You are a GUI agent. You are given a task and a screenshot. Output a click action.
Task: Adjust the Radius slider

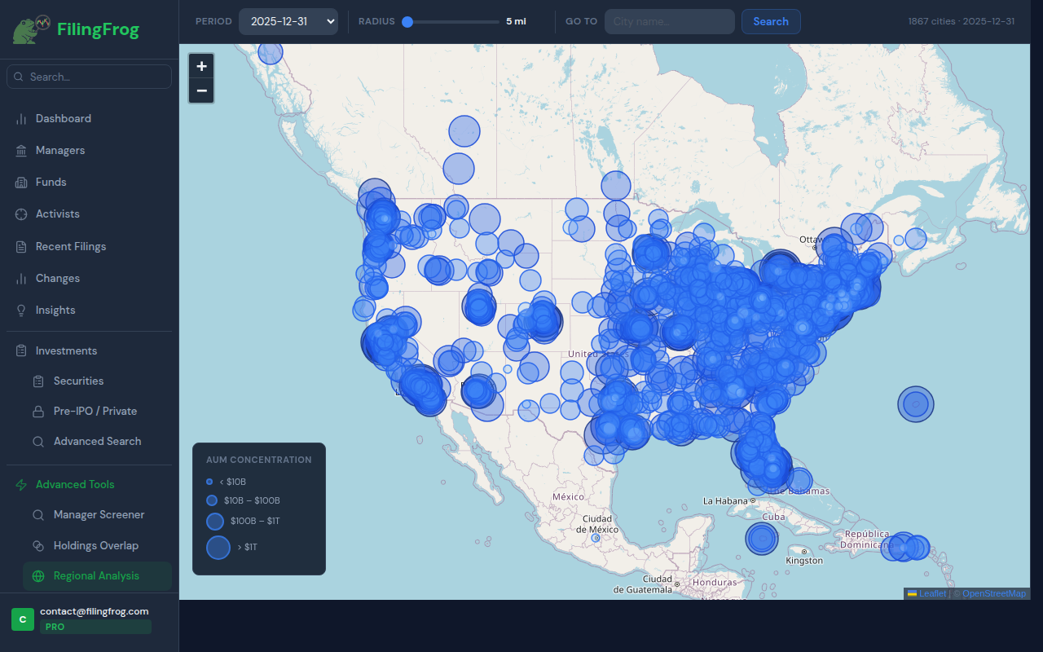(407, 23)
